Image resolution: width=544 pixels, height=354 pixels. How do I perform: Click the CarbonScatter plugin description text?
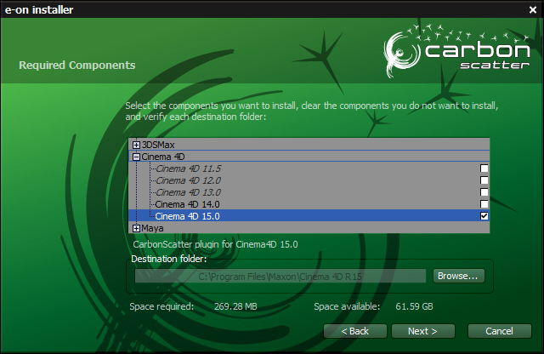point(215,244)
